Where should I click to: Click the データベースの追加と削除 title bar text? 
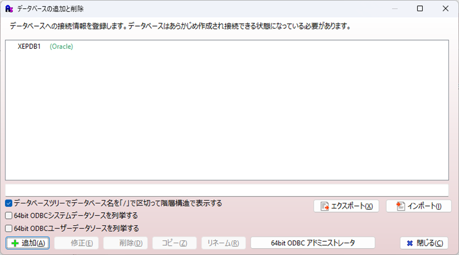point(50,9)
